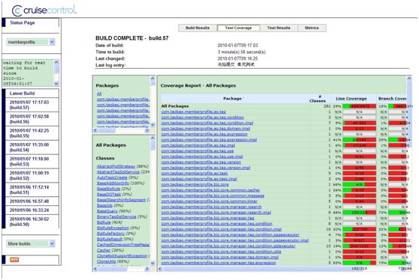Sort the table by the Package header
Image resolution: width=419 pixels, height=280 pixels.
tap(233, 99)
